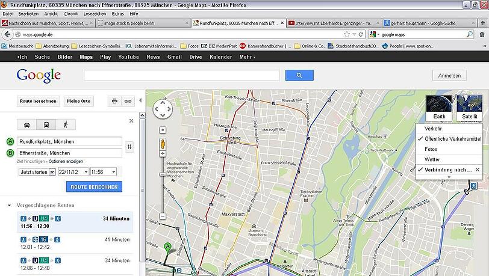Remove the Verbindung nach layer with its X

[478, 170]
